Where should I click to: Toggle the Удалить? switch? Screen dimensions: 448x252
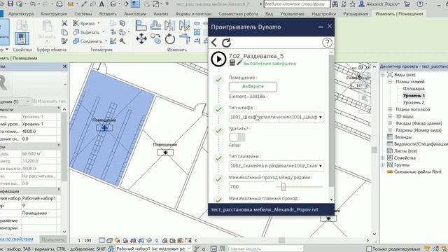click(x=237, y=137)
